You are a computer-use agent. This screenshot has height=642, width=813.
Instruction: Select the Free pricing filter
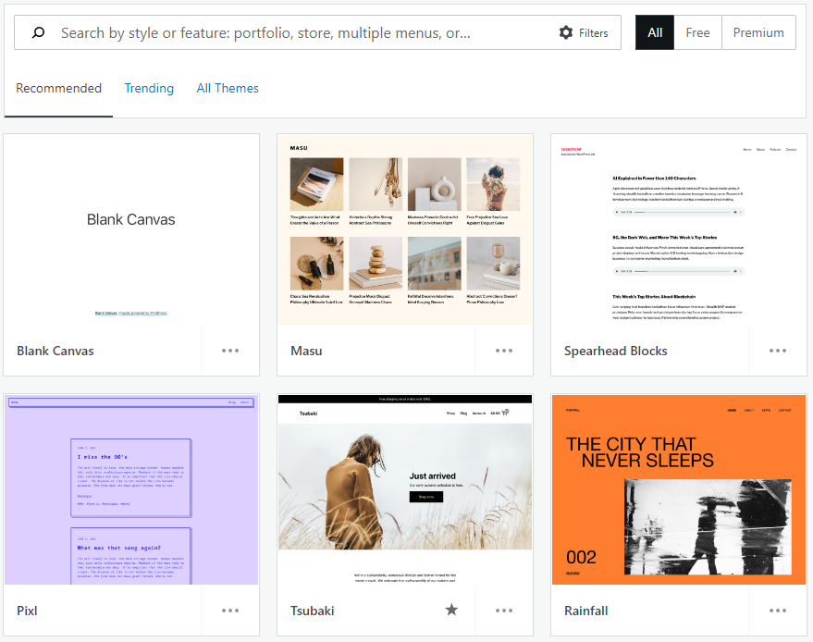(697, 32)
